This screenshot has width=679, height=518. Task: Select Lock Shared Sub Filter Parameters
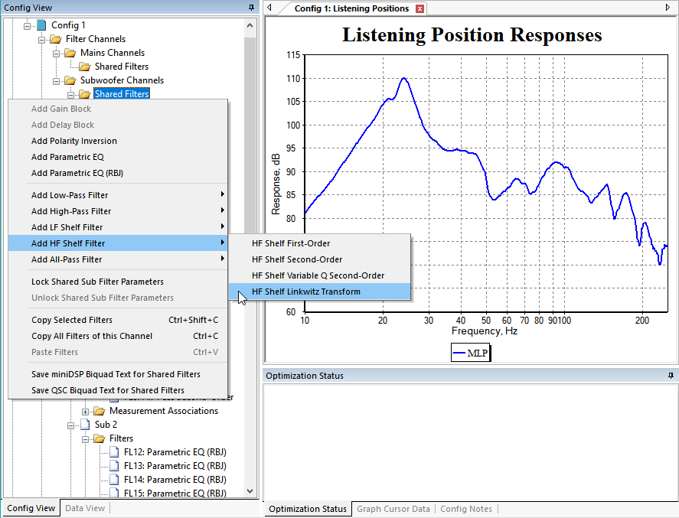click(118, 282)
